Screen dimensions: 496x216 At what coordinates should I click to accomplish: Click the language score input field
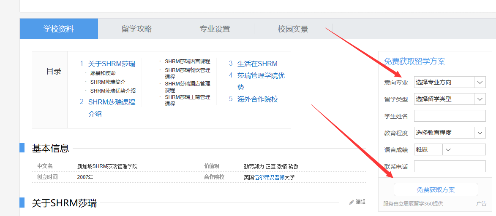click(x=470, y=149)
